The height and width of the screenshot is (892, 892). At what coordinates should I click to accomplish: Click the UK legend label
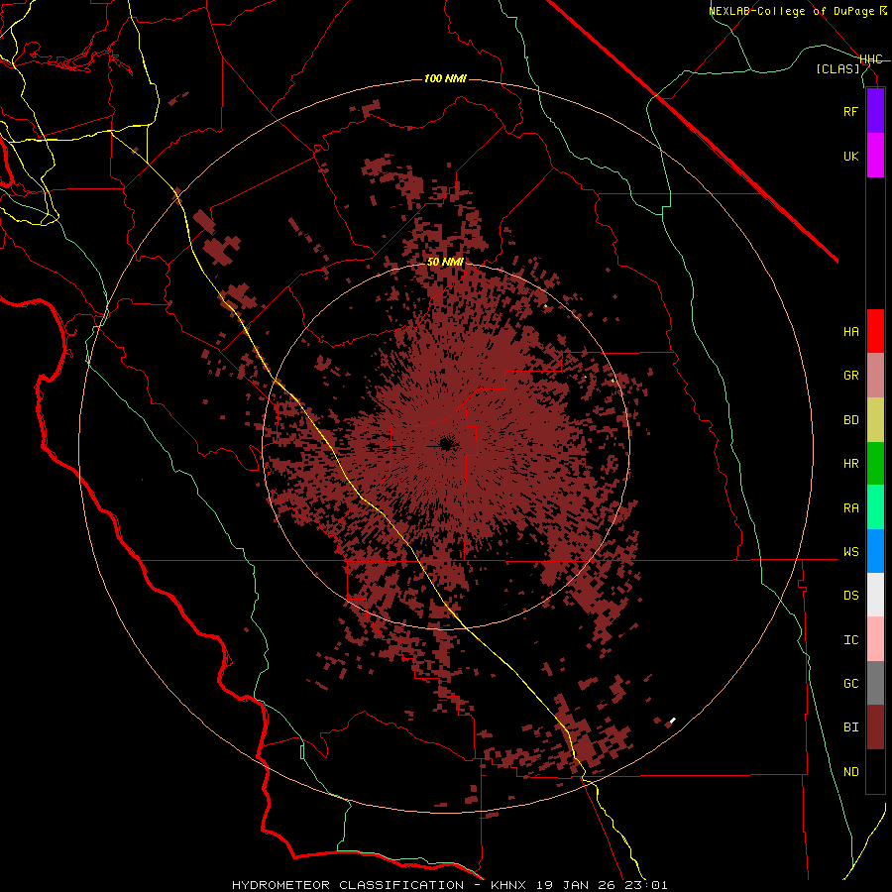(x=850, y=156)
